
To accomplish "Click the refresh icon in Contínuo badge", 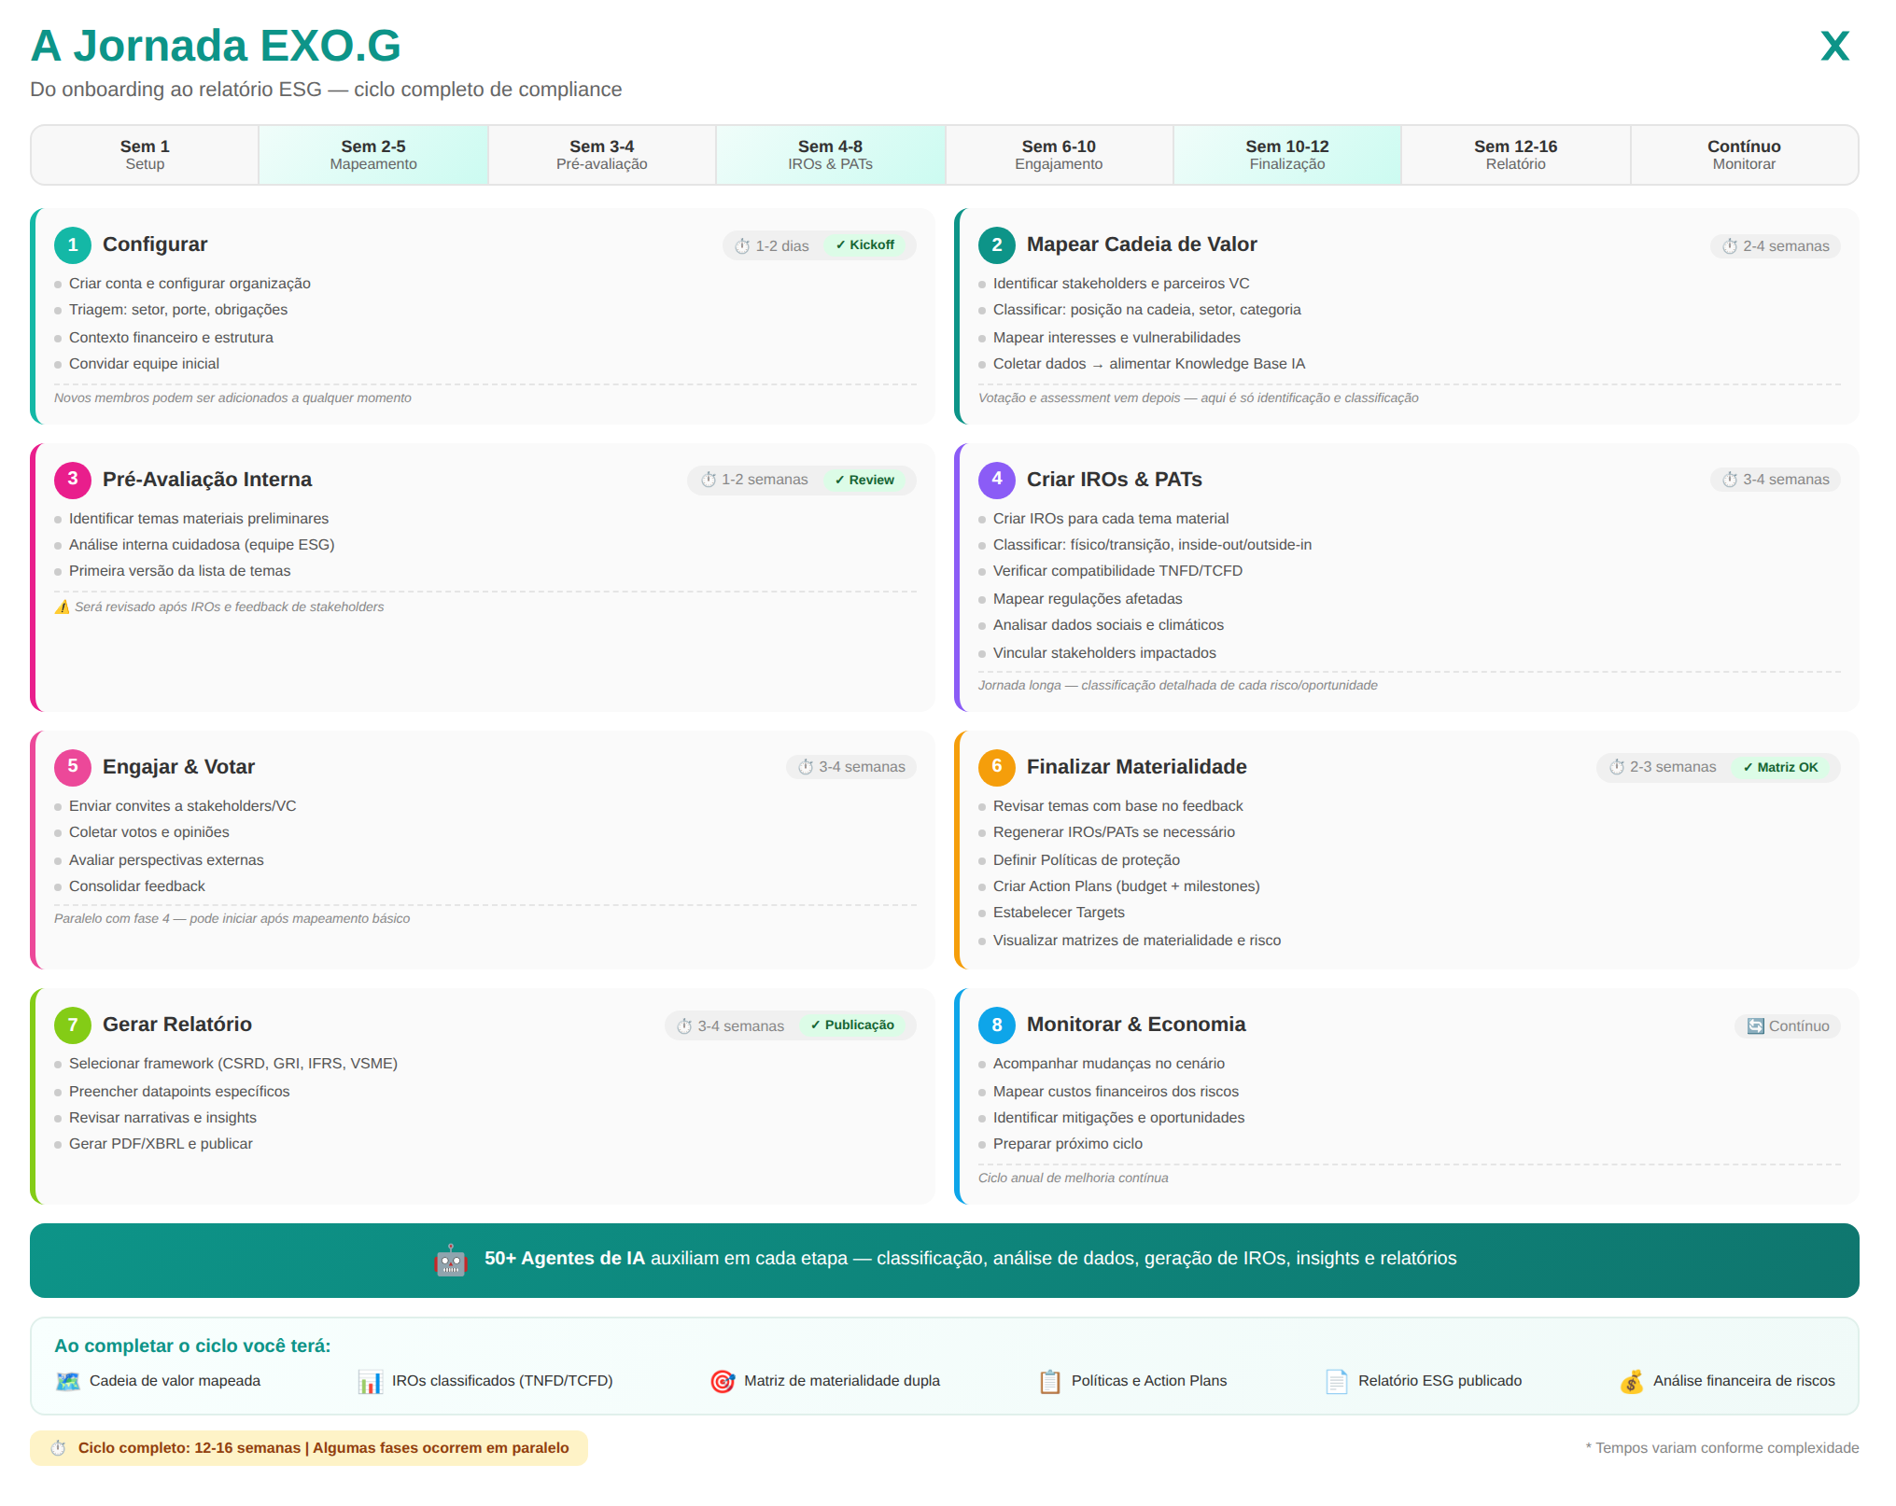I will coord(1755,1026).
